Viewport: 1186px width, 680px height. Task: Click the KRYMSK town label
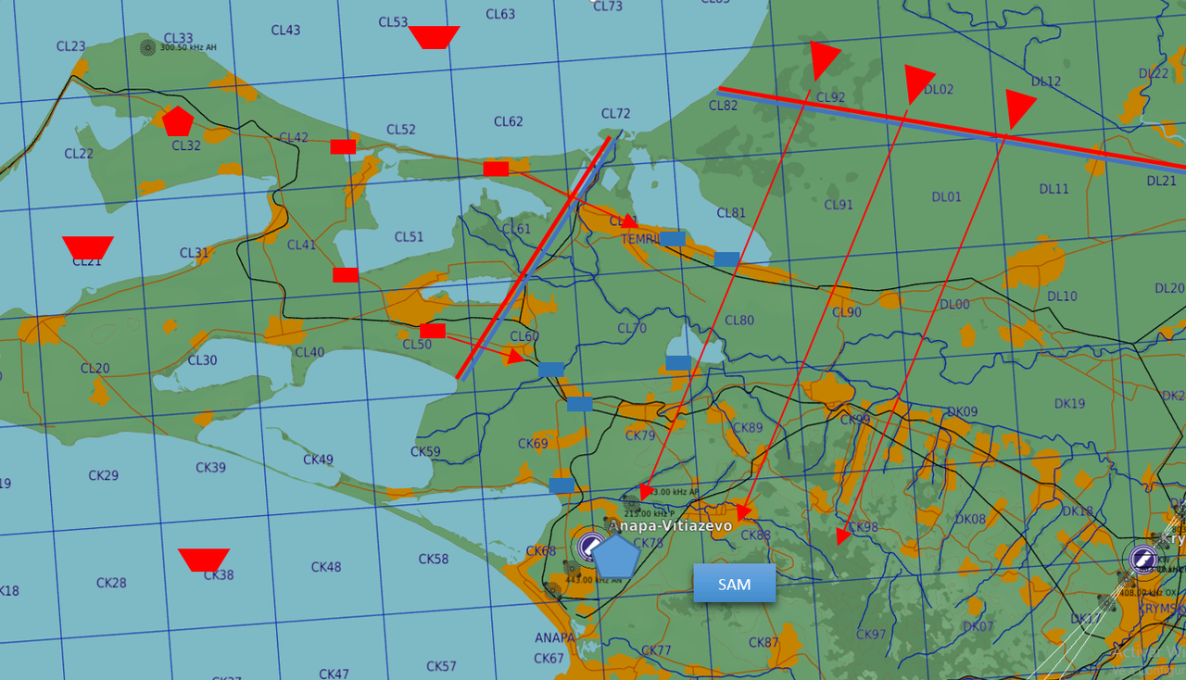(1161, 609)
